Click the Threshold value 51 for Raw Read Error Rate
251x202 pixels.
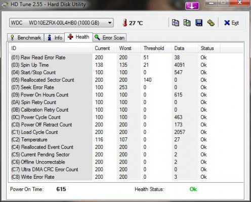click(146, 58)
